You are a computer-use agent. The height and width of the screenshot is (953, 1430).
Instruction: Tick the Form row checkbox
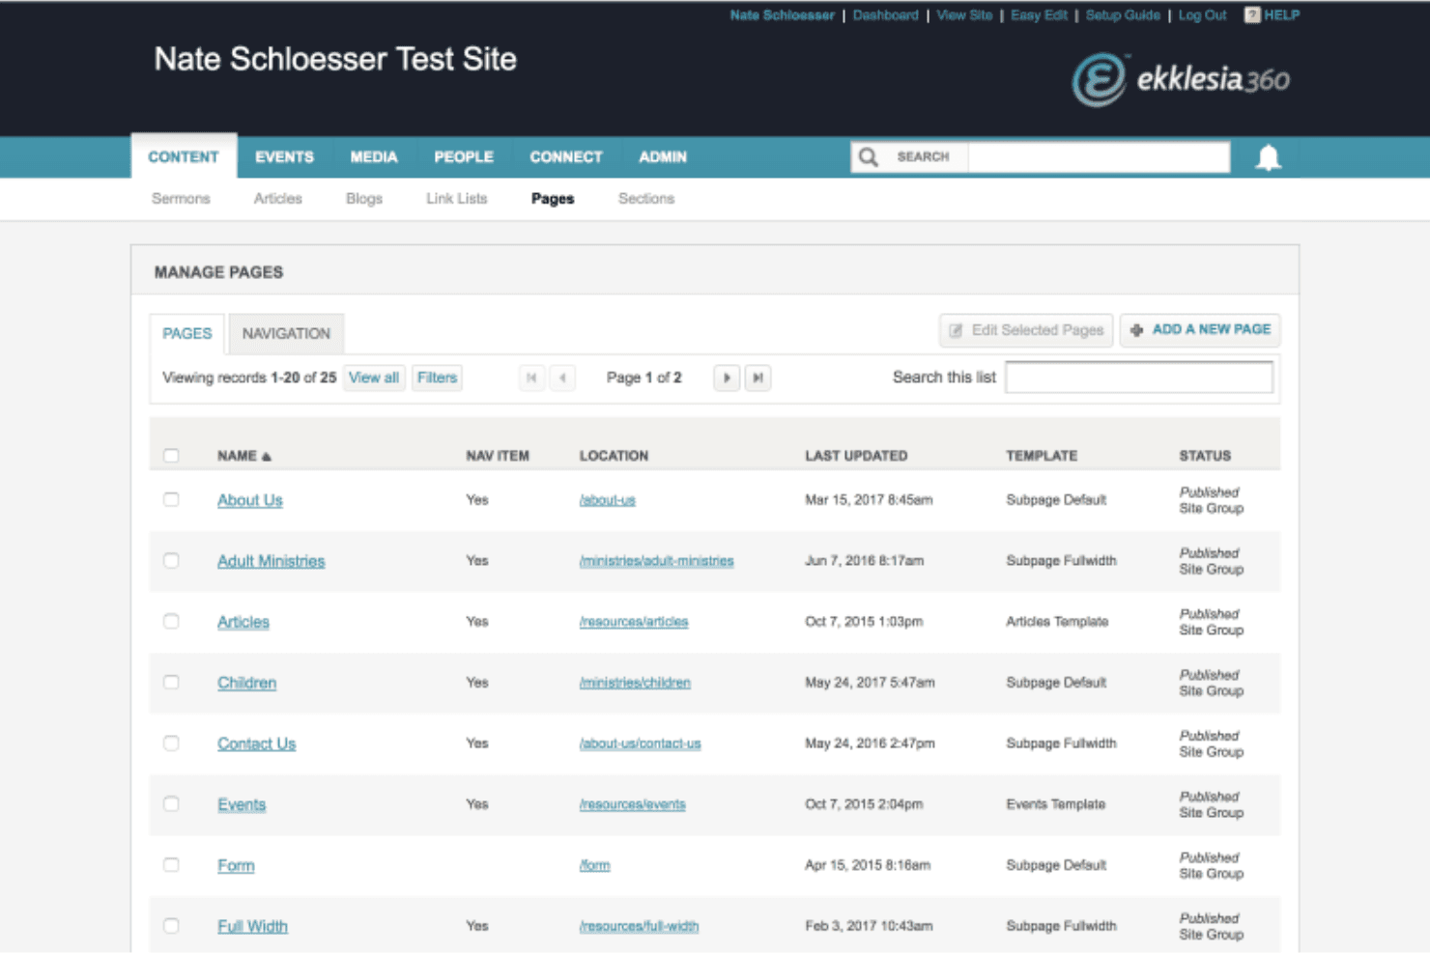pyautogui.click(x=171, y=865)
